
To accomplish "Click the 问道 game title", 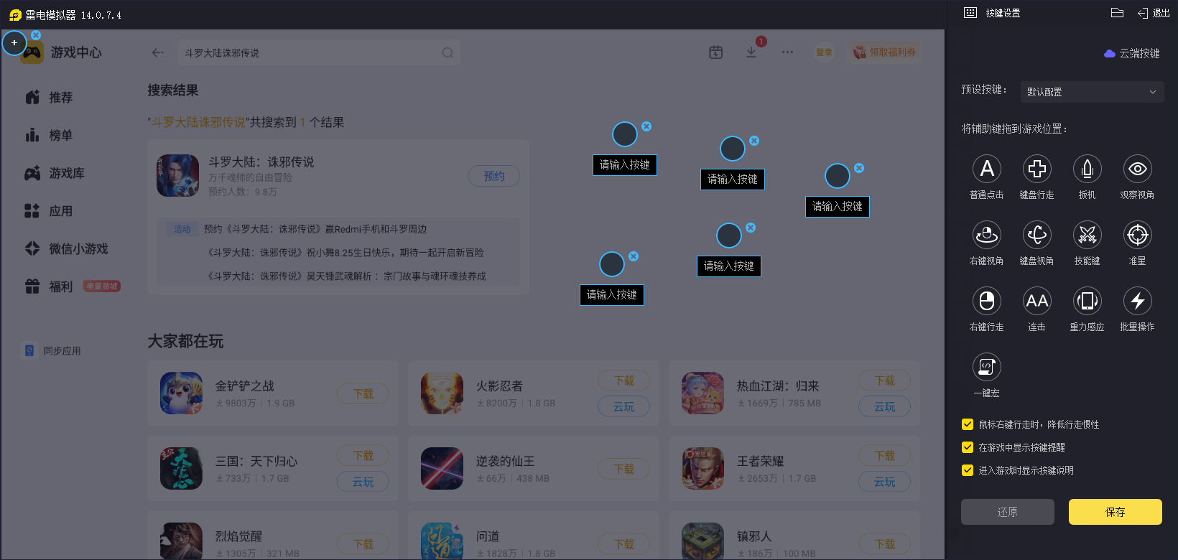I will coord(488,536).
